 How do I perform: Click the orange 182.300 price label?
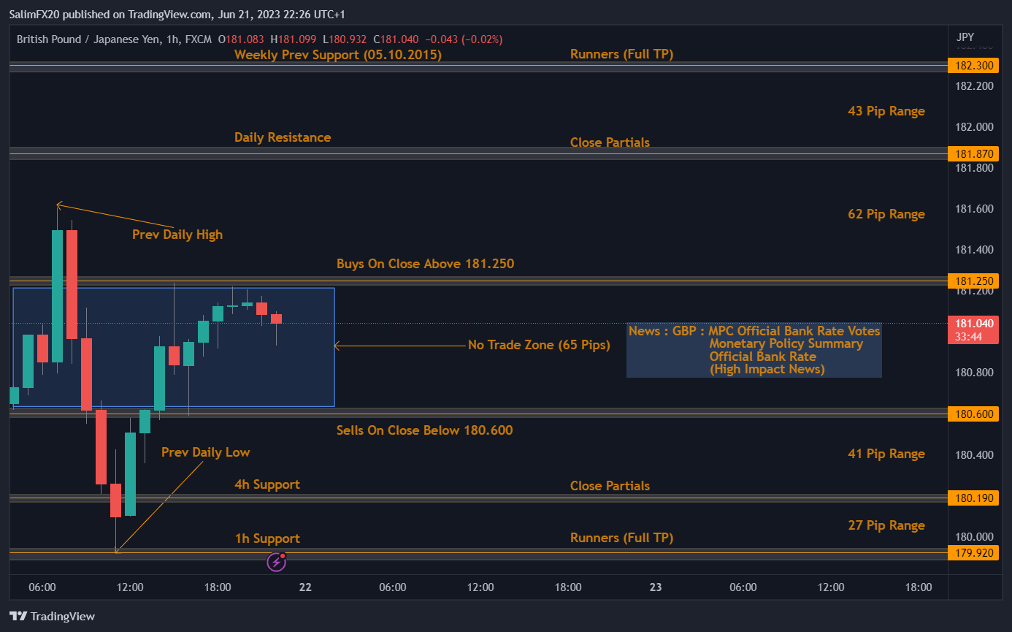973,65
